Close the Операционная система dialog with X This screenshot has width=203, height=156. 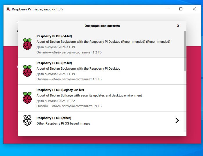(178, 26)
